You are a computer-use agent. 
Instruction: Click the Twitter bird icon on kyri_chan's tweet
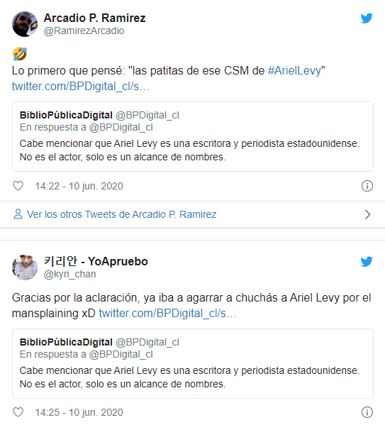367,262
